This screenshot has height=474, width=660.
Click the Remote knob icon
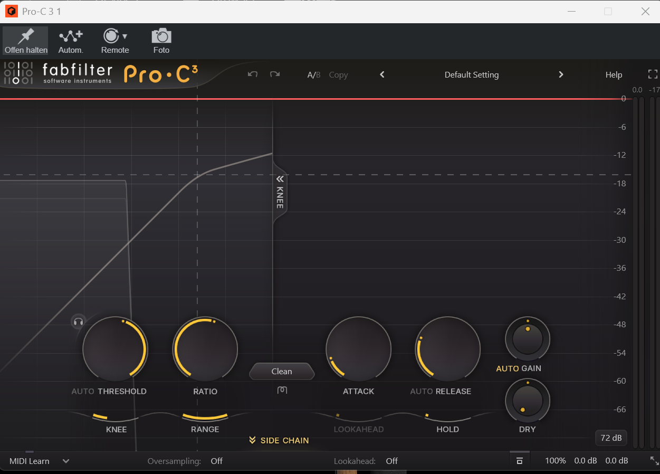point(111,36)
